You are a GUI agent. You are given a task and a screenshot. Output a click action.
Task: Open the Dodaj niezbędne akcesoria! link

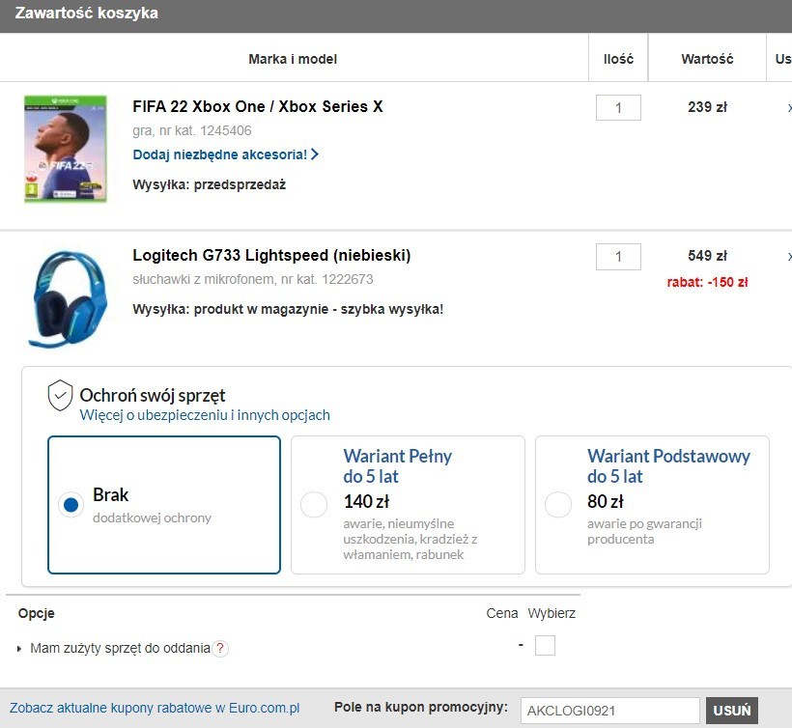click(x=225, y=154)
